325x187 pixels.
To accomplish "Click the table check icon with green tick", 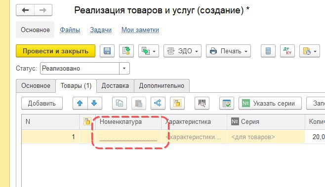I will point(227,103).
